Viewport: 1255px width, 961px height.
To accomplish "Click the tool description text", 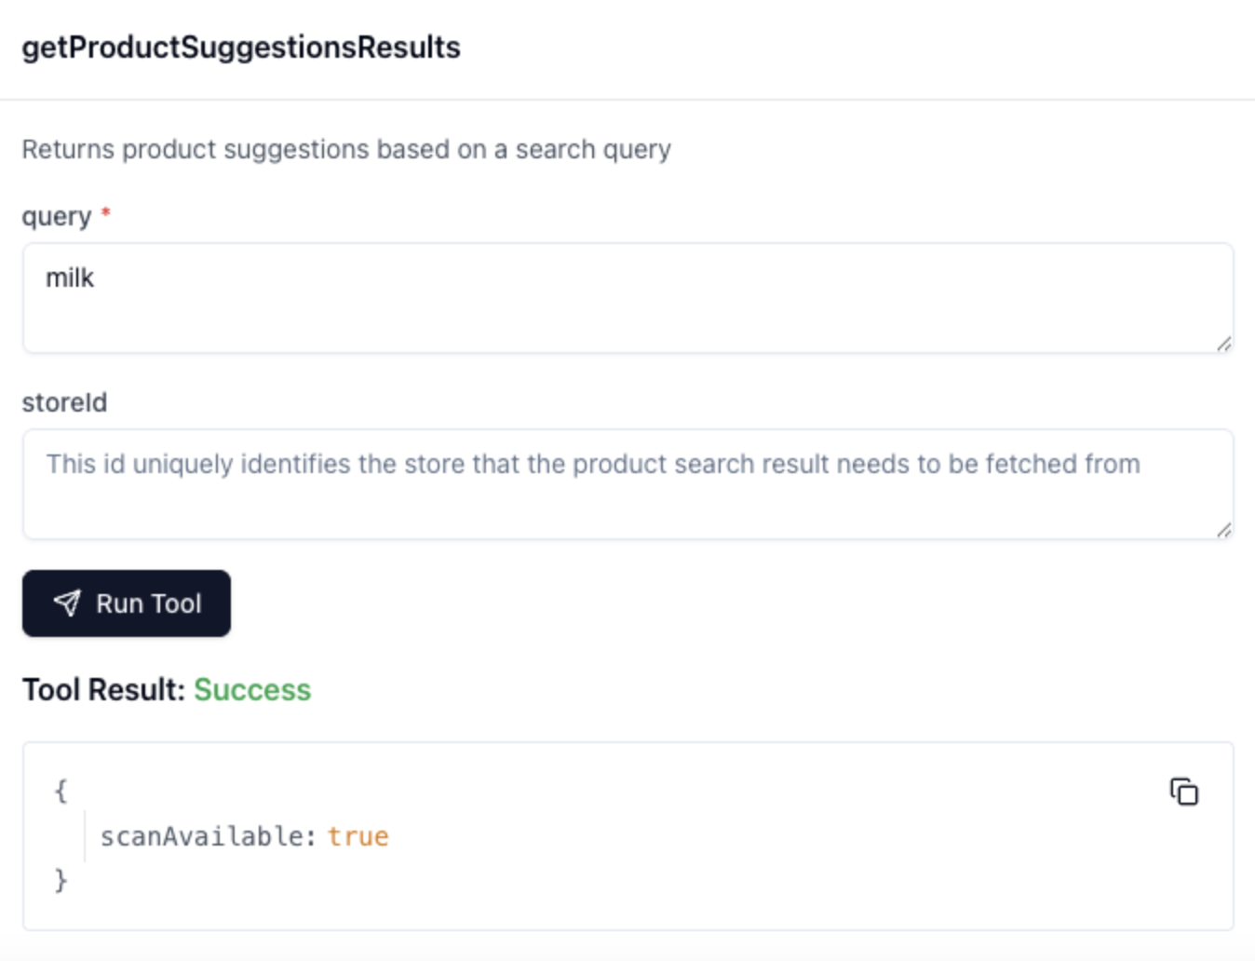I will 346,149.
